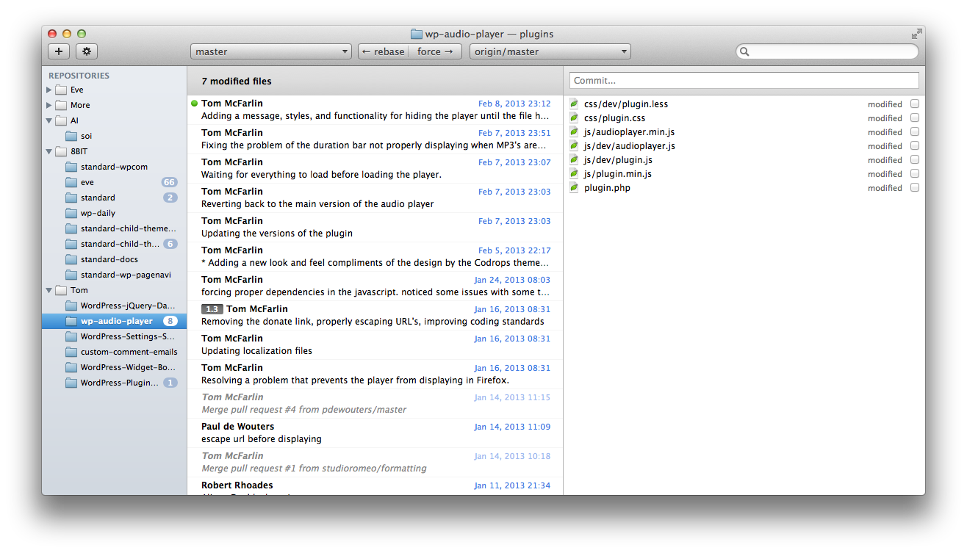
Task: Select the standard-child-theme… repository without a badge
Action: pyautogui.click(x=114, y=228)
